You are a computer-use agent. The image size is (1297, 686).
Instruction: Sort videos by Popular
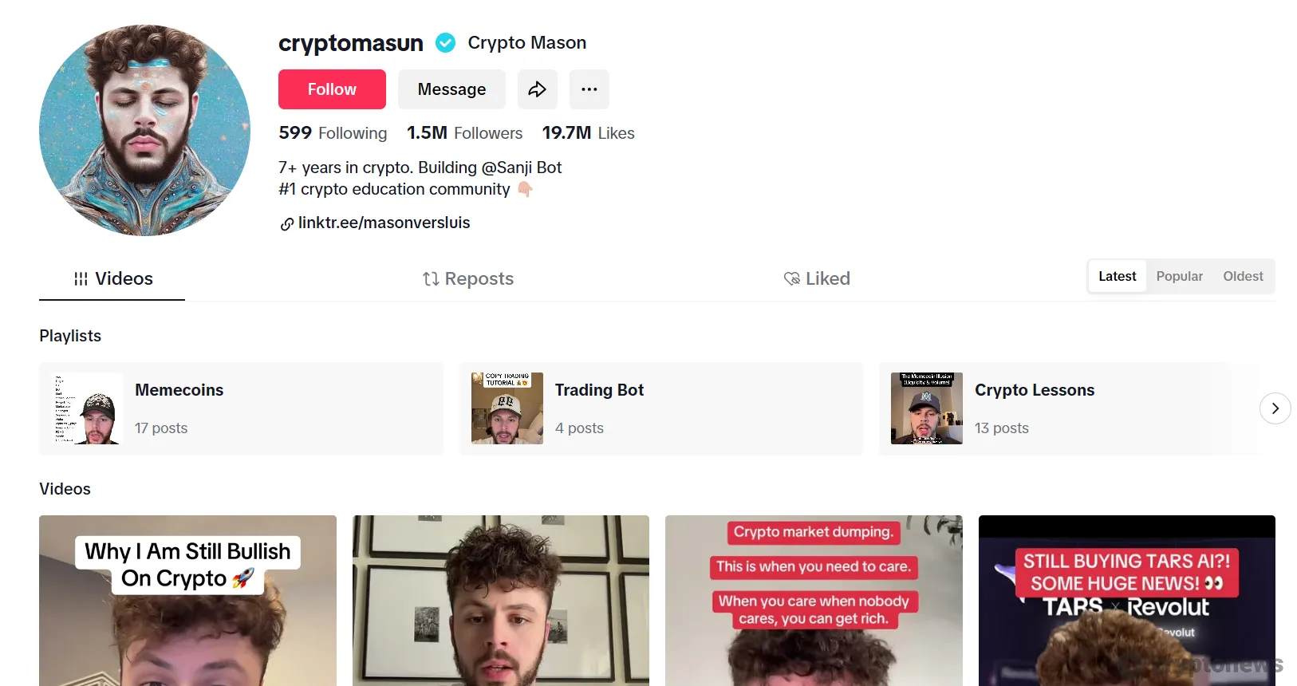click(1179, 276)
